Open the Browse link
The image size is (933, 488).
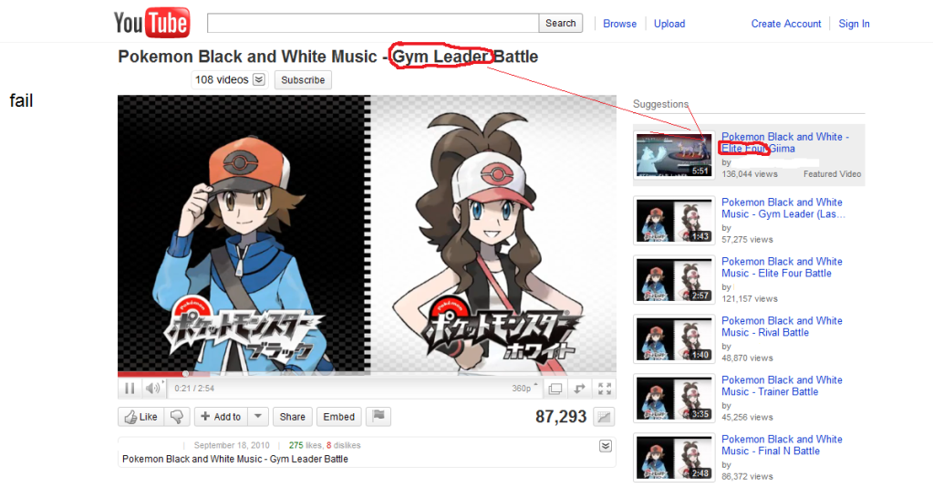click(619, 24)
